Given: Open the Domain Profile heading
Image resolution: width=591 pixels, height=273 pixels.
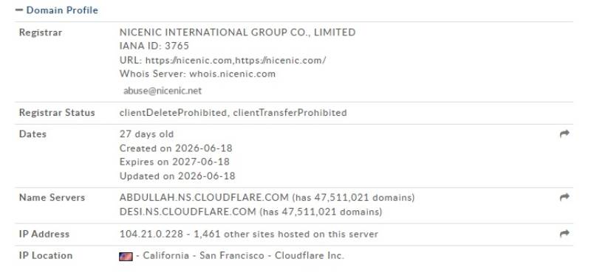Looking at the screenshot, I should [62, 10].
